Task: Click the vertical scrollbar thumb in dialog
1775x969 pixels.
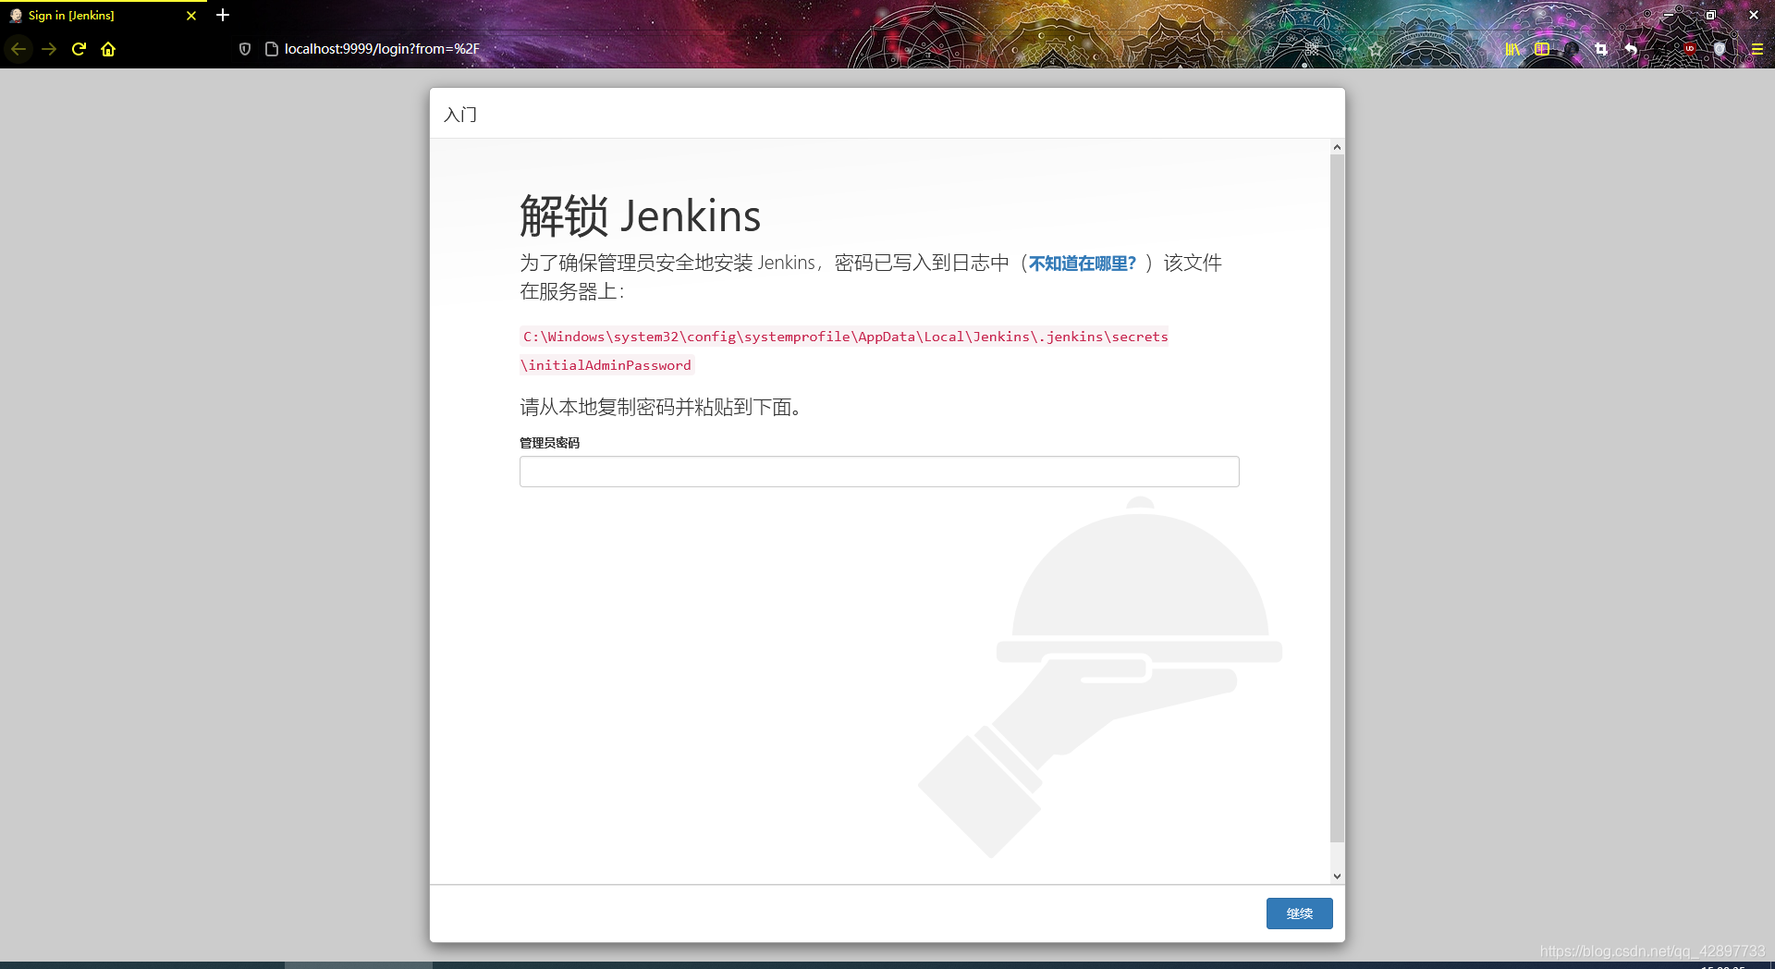Action: pos(1337,497)
